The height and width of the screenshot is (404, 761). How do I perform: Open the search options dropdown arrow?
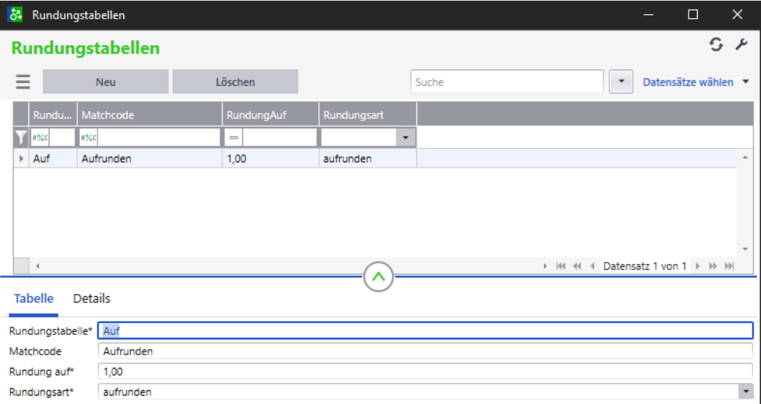[621, 82]
